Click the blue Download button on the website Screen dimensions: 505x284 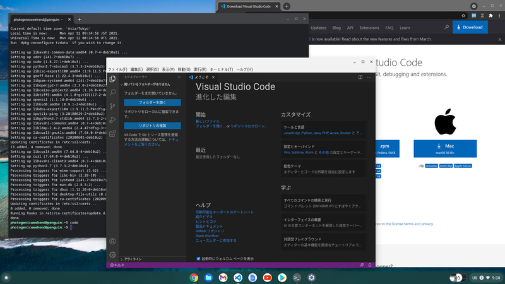click(470, 27)
